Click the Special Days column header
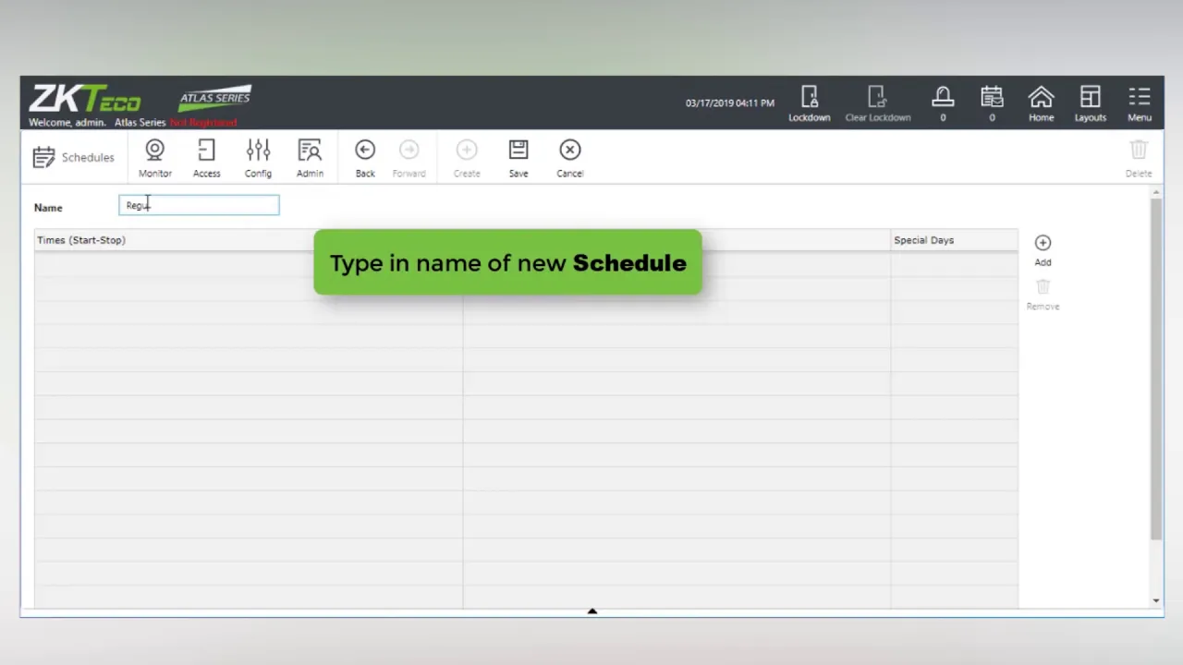This screenshot has width=1183, height=665. pos(923,240)
